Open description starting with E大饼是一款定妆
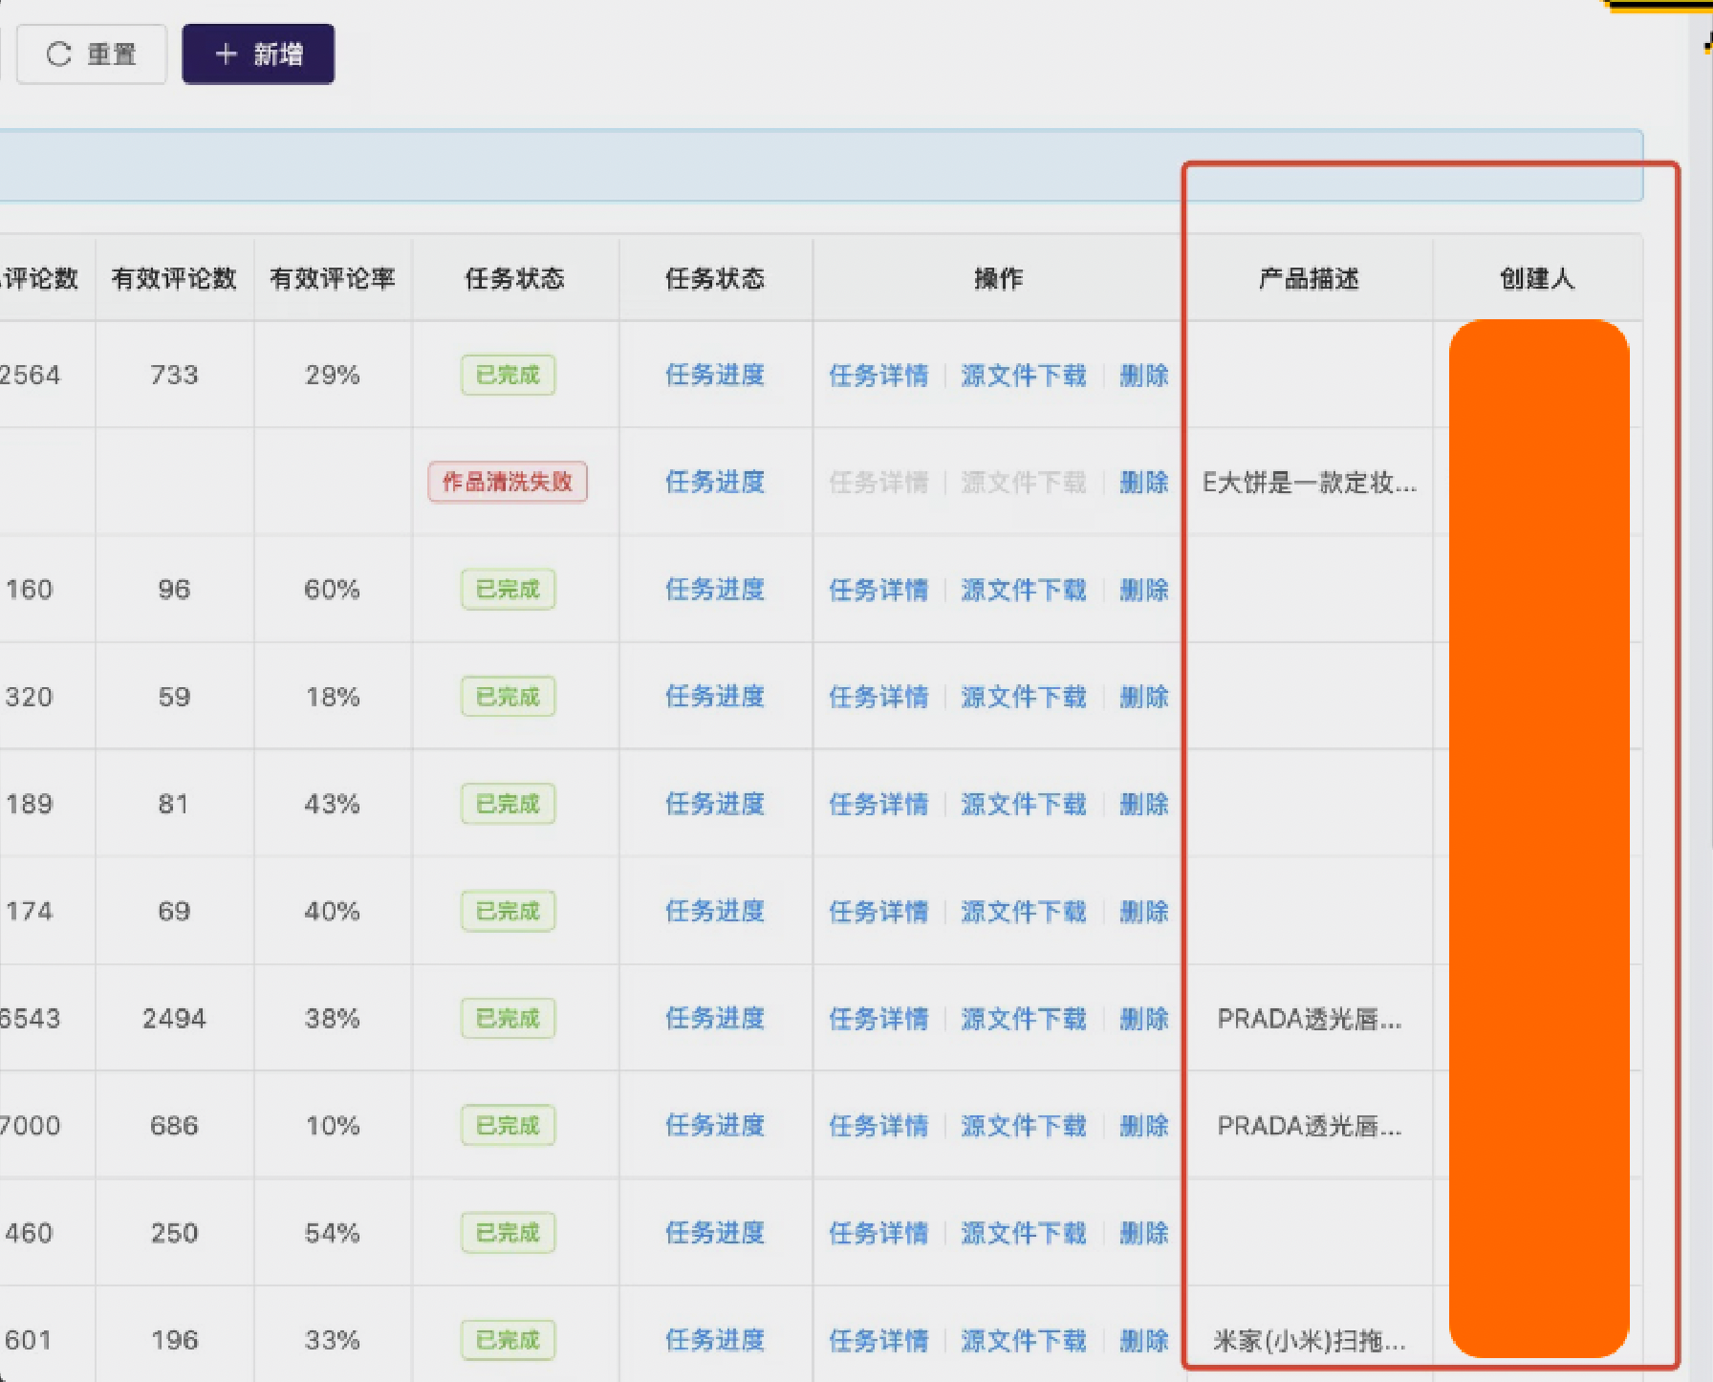 click(1308, 483)
